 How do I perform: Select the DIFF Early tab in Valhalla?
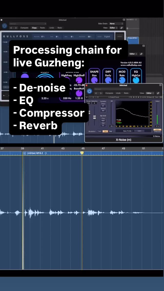(x=108, y=74)
